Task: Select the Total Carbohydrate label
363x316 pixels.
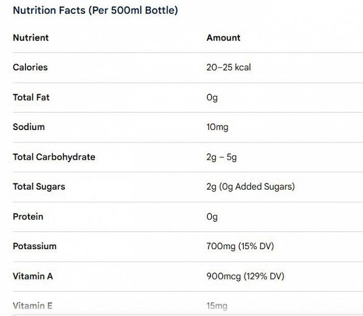Action: (54, 157)
